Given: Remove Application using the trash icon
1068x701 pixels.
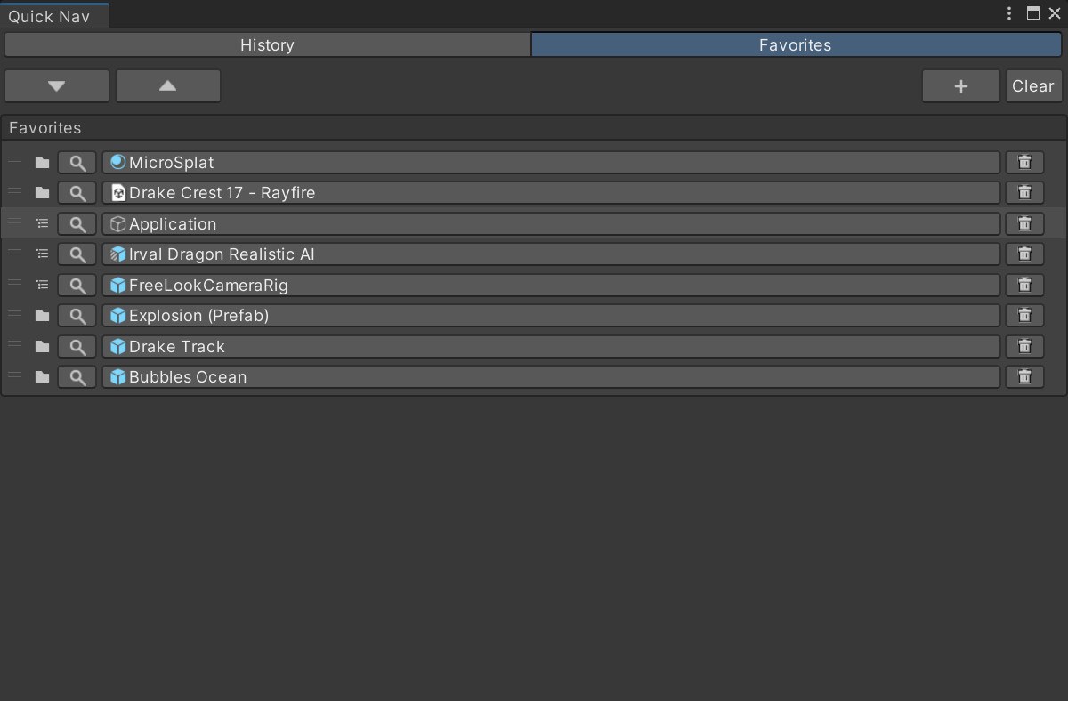Looking at the screenshot, I should (1024, 224).
